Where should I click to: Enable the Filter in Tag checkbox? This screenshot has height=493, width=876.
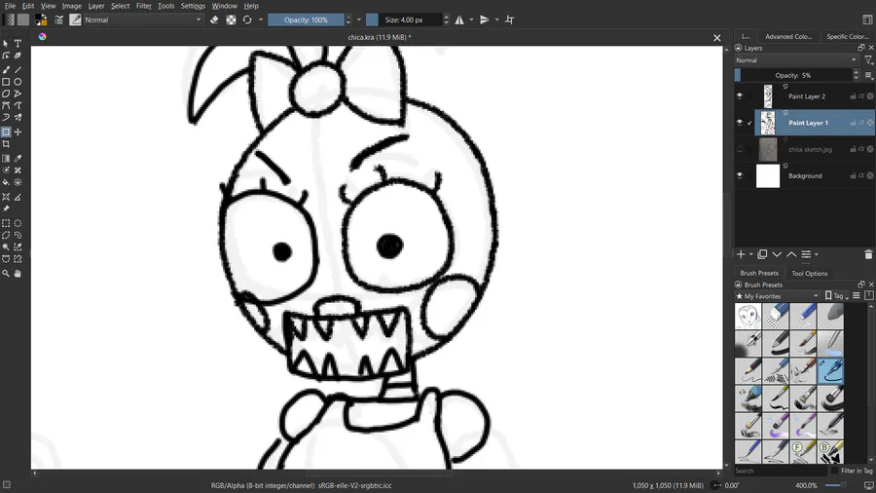point(835,471)
